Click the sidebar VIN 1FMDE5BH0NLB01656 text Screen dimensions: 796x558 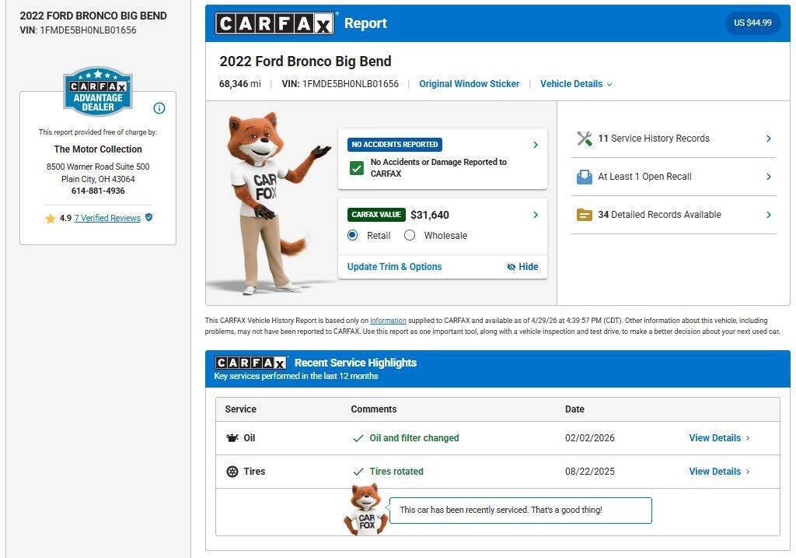pos(78,30)
